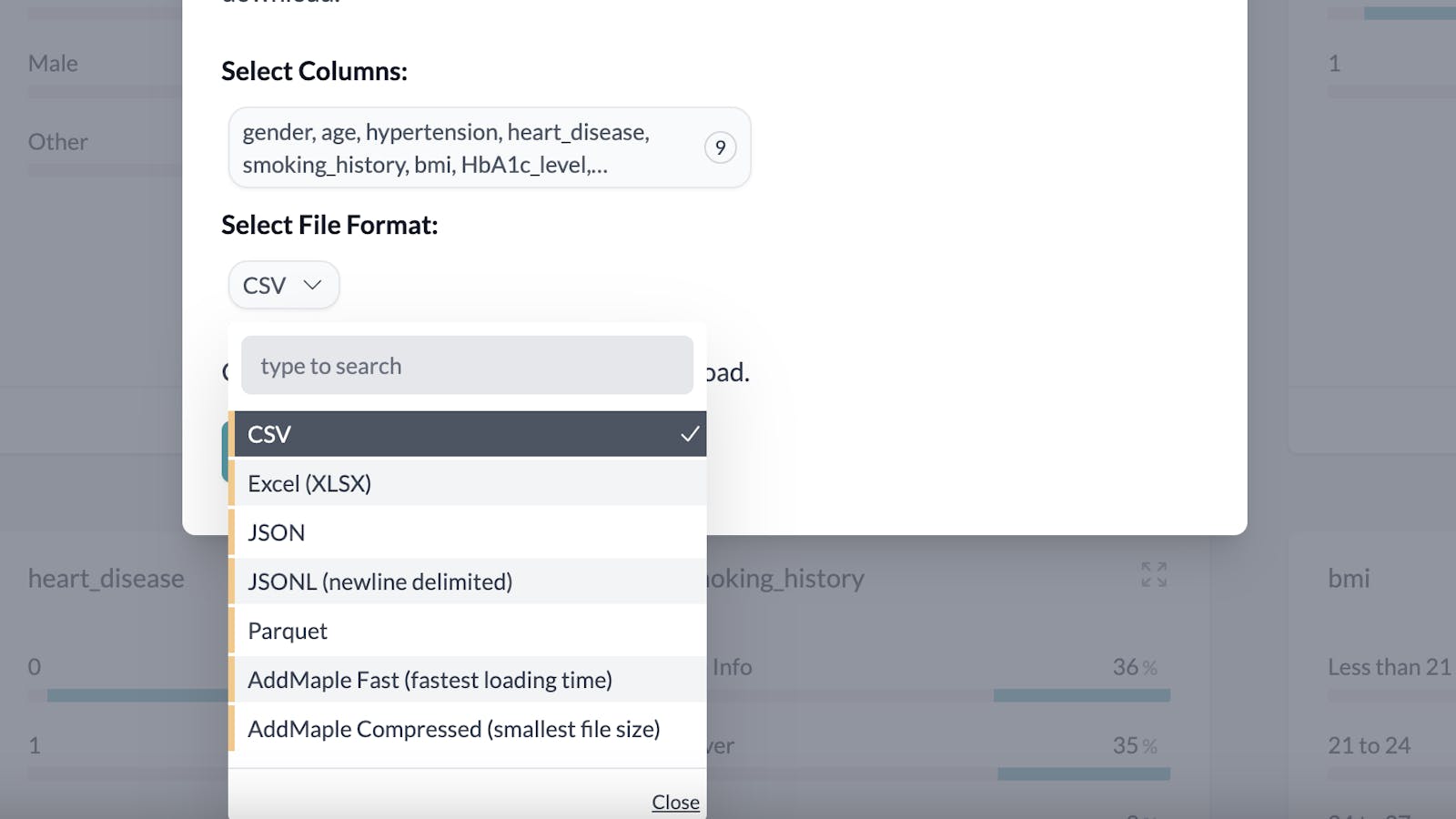Click the Close link
This screenshot has width=1456, height=819.
[674, 802]
